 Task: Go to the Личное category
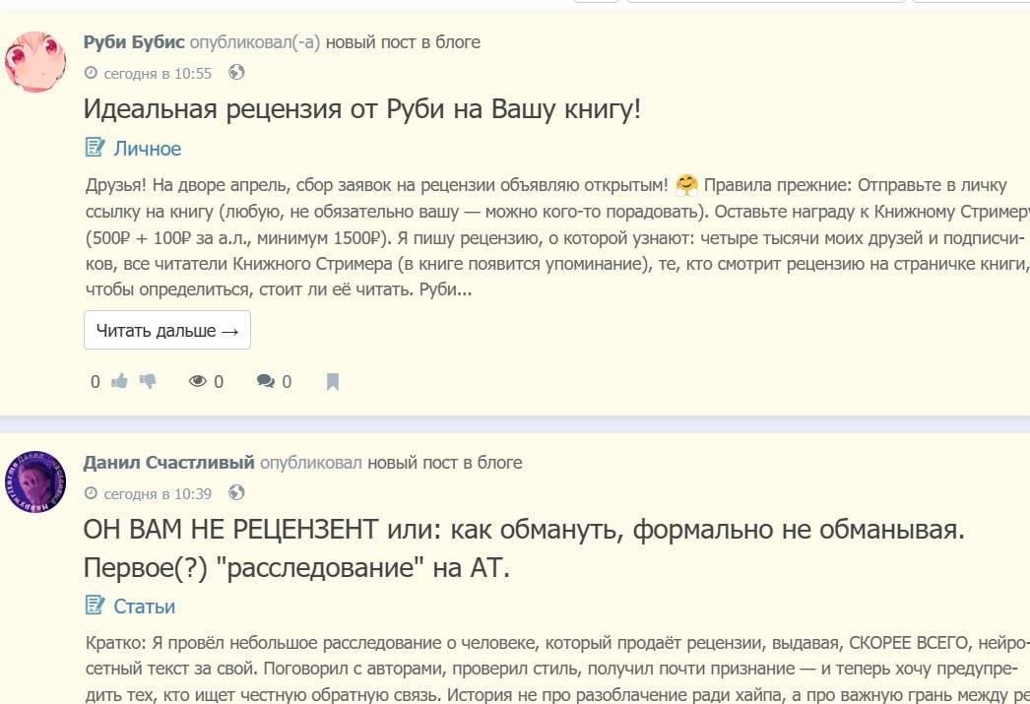pos(148,149)
